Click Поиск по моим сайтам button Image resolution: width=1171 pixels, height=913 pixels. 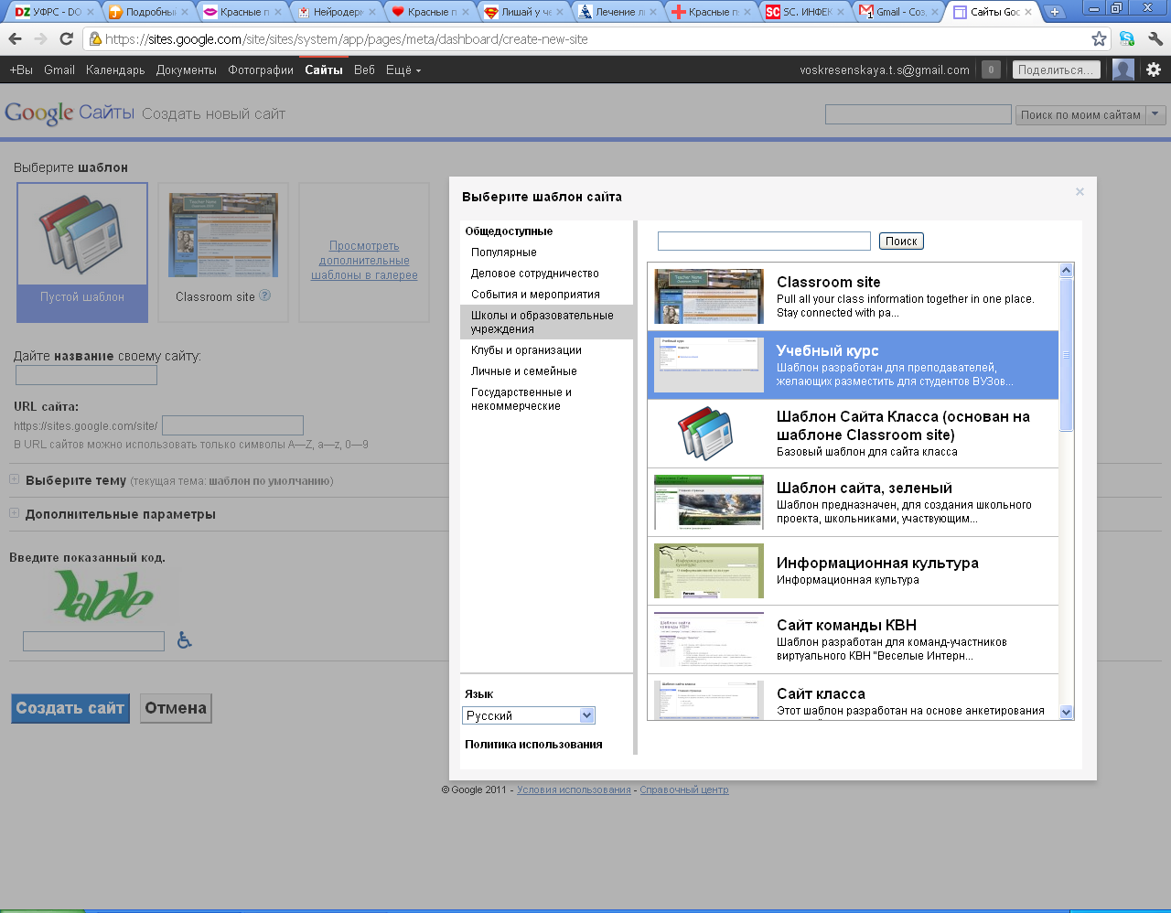pos(1080,114)
